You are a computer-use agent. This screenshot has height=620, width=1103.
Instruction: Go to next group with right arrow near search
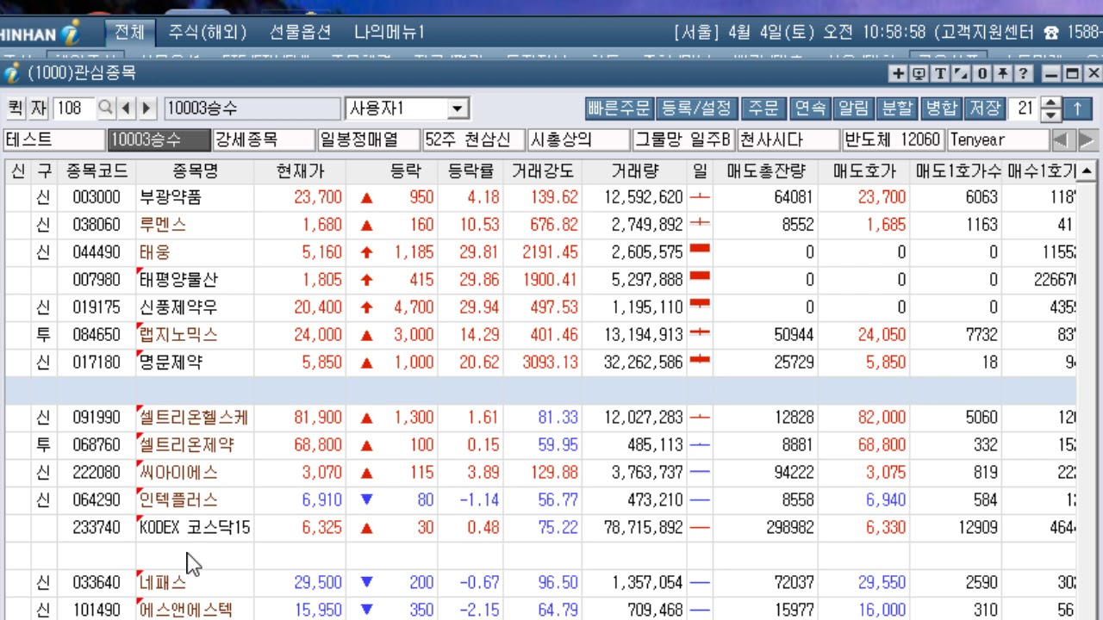pyautogui.click(x=147, y=108)
